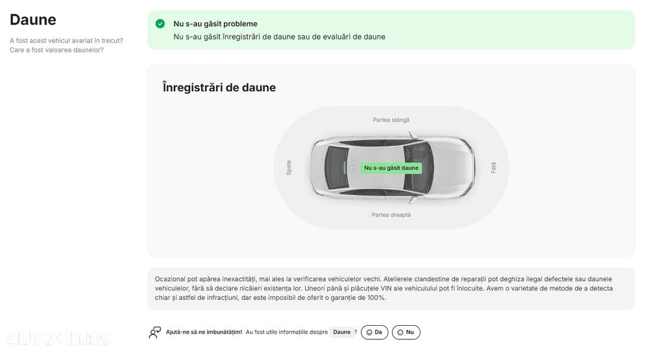Image resolution: width=649 pixels, height=351 pixels.
Task: Click the feedback chat person icon
Action: coord(154,332)
